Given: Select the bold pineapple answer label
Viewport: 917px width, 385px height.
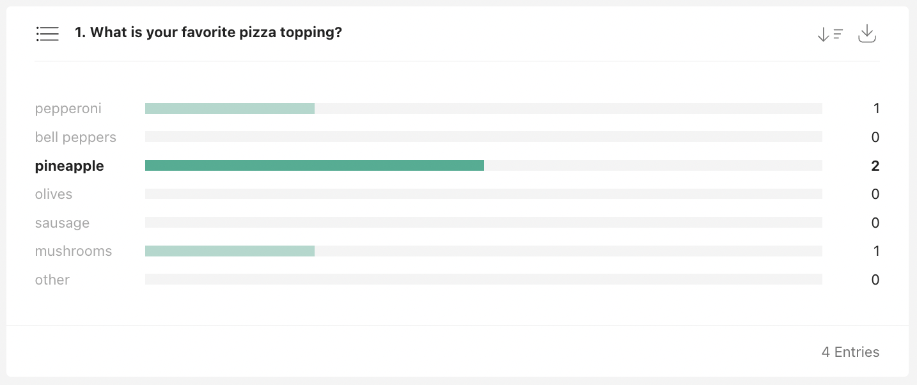Looking at the screenshot, I should [69, 166].
